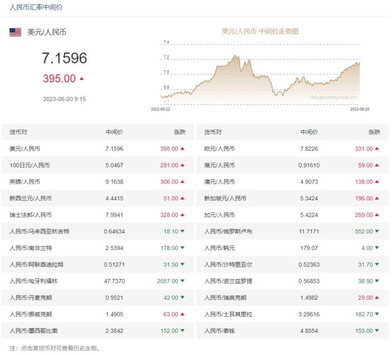Screen dimensions: 391x356
Task: Click the green down arrow in the 人民币/匈牙利福林 row
Action: click(182, 281)
